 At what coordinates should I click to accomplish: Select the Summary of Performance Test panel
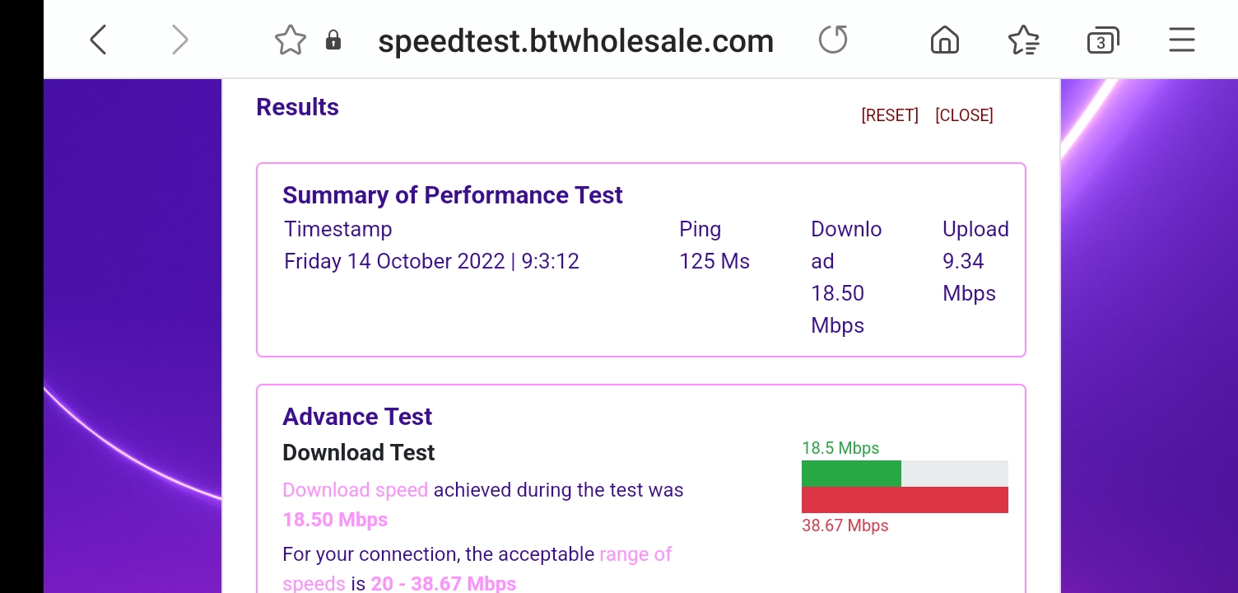click(453, 195)
